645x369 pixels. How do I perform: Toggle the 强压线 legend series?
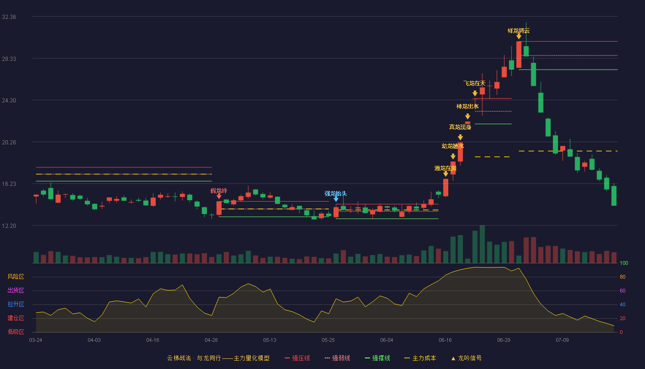[x=297, y=358]
